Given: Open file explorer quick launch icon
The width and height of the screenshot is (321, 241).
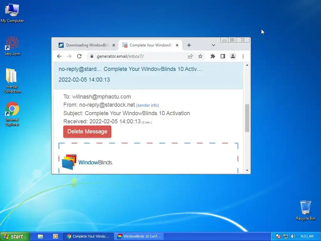Looking at the screenshot, I should click(x=40, y=237).
